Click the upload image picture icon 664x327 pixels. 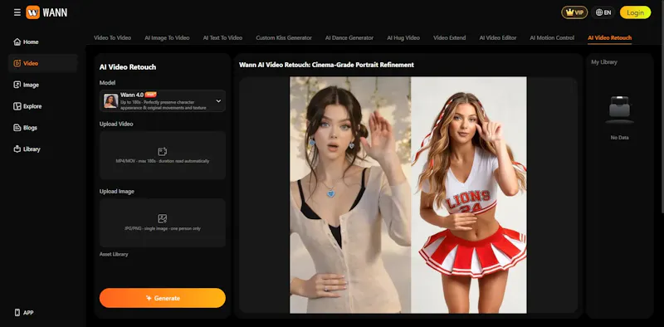pyautogui.click(x=162, y=218)
